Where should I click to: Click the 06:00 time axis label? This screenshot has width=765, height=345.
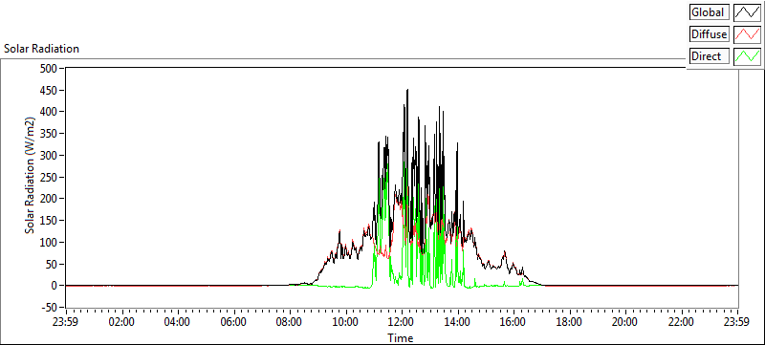[x=234, y=322]
